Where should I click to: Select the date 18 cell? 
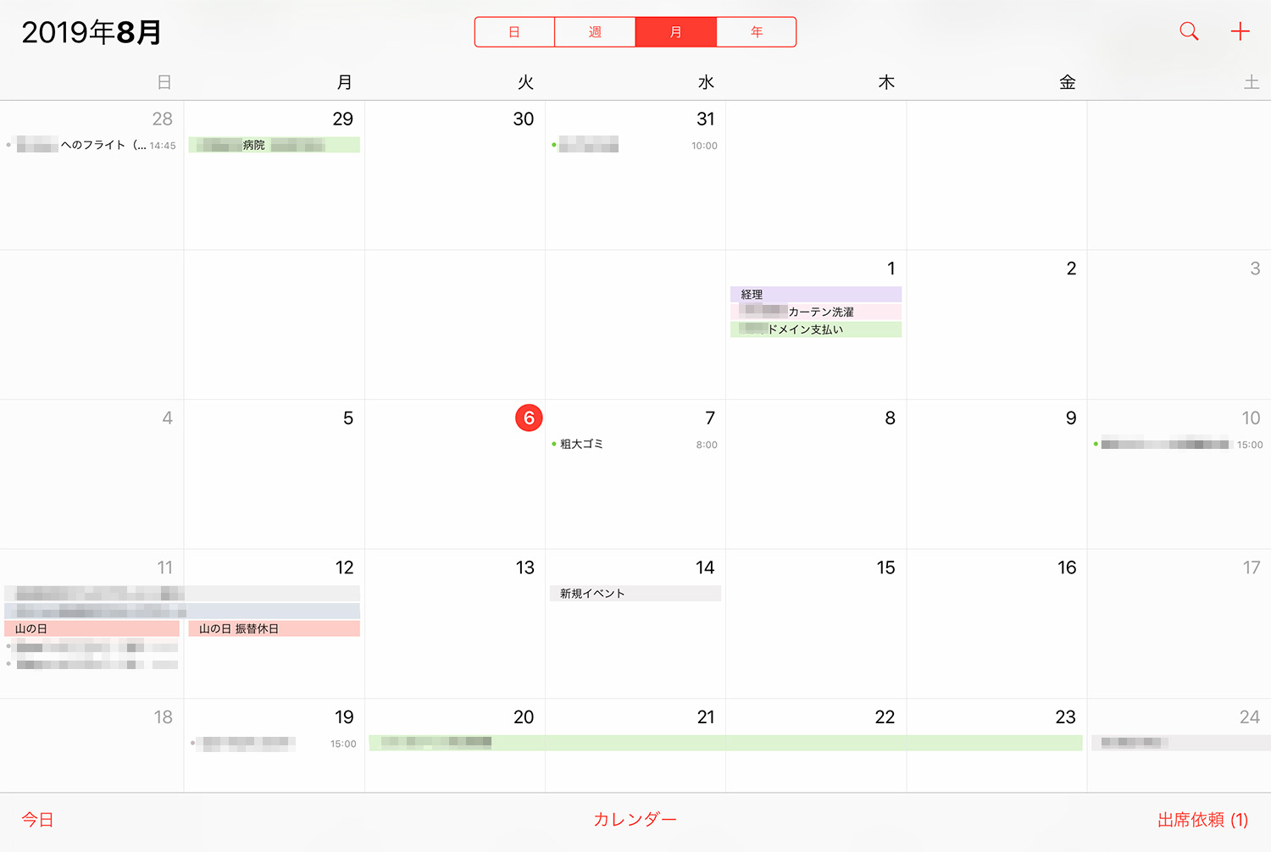(x=92, y=746)
